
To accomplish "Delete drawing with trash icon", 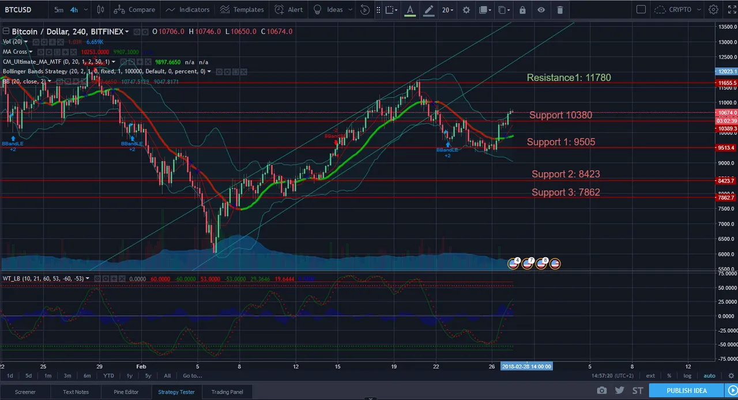I will pyautogui.click(x=560, y=10).
